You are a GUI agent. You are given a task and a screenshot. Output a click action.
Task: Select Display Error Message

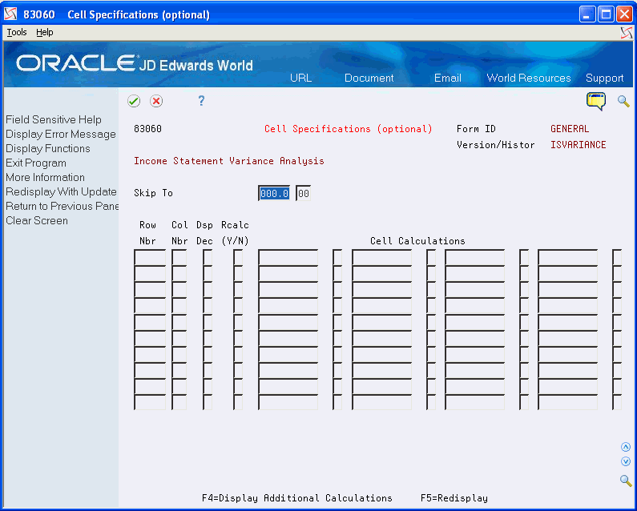click(61, 134)
